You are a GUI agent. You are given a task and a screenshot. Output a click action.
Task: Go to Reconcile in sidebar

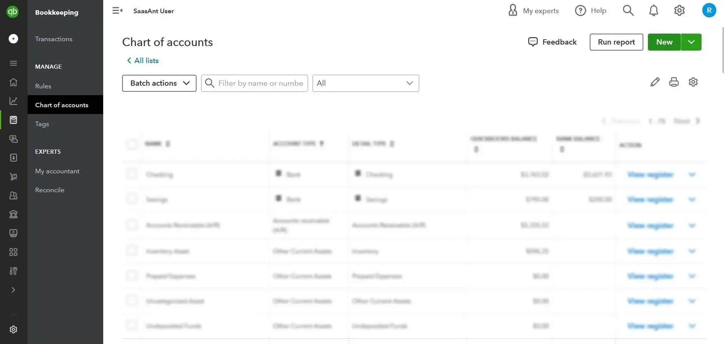50,190
